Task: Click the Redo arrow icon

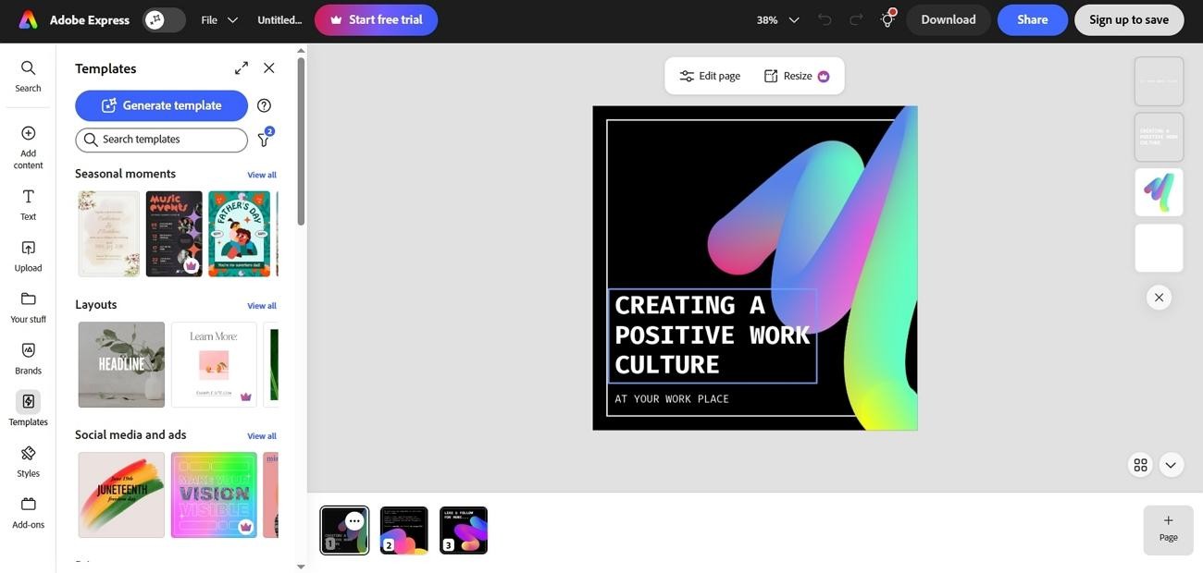Action: pos(856,19)
